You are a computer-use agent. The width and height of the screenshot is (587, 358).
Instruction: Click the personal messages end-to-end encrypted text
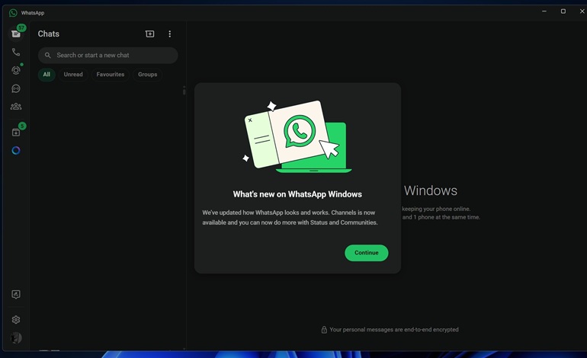tap(394, 330)
